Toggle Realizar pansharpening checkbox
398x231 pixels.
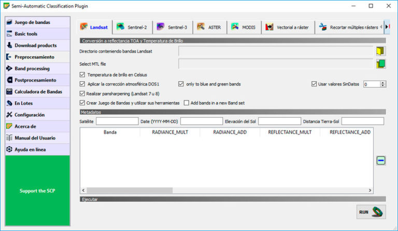point(82,94)
